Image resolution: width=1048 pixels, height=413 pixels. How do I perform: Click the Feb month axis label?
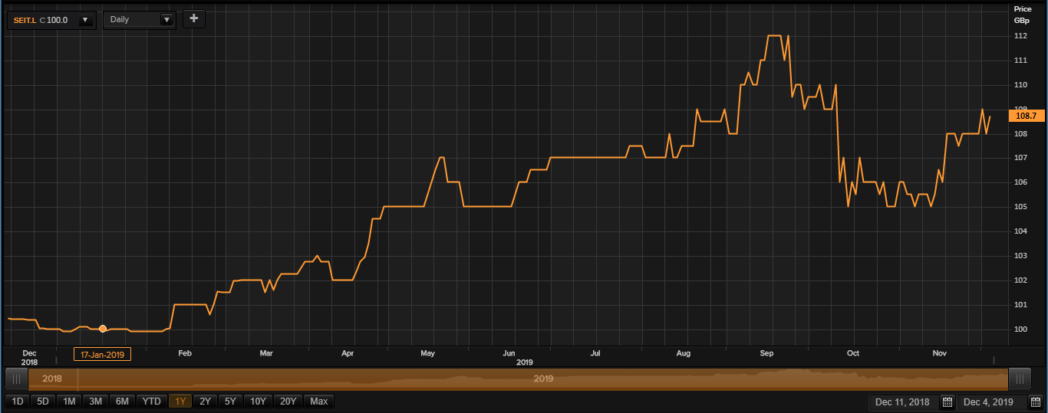184,353
